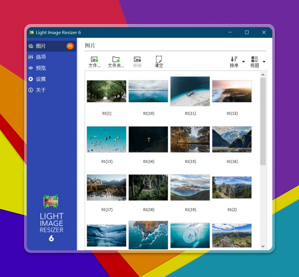Viewport: 299px width, 277px height.
Task: Switch to the 选项 (Options) sidebar tab
Action: [41, 57]
